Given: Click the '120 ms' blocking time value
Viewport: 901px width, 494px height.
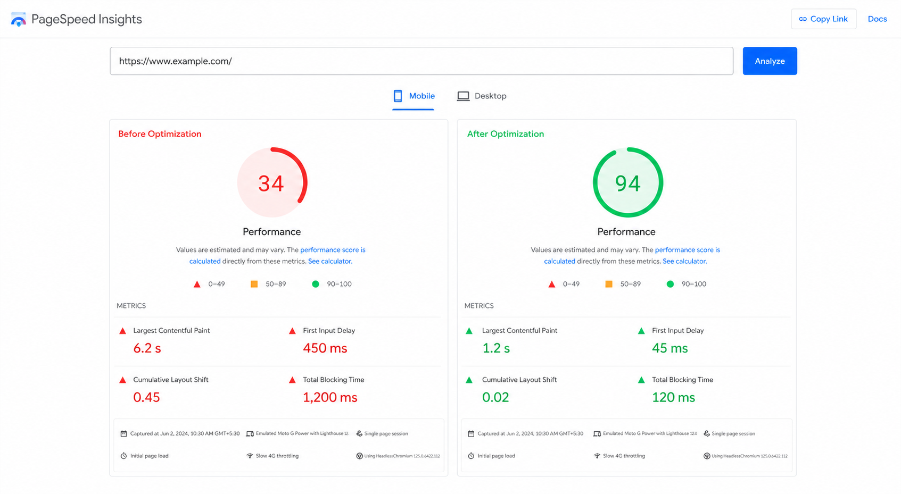Looking at the screenshot, I should coord(673,398).
